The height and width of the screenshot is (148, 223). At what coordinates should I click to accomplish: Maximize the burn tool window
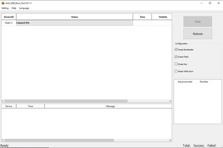click(x=210, y=3)
